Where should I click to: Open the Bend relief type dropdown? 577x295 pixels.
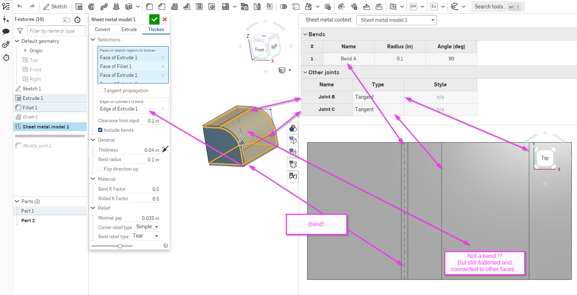[x=146, y=236]
